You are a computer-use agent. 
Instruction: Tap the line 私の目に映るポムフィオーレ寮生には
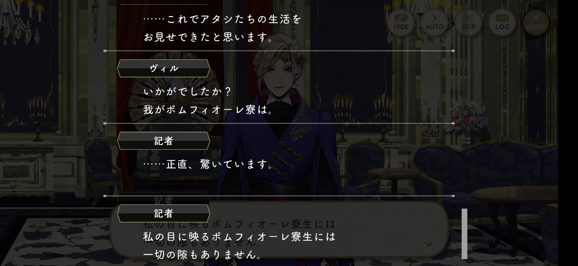(240, 237)
